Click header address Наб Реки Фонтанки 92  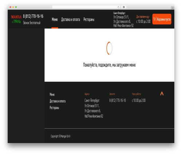coord(123,25)
